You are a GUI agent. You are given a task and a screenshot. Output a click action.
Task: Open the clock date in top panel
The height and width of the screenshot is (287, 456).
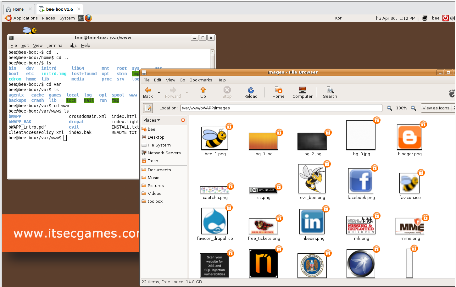tap(394, 18)
